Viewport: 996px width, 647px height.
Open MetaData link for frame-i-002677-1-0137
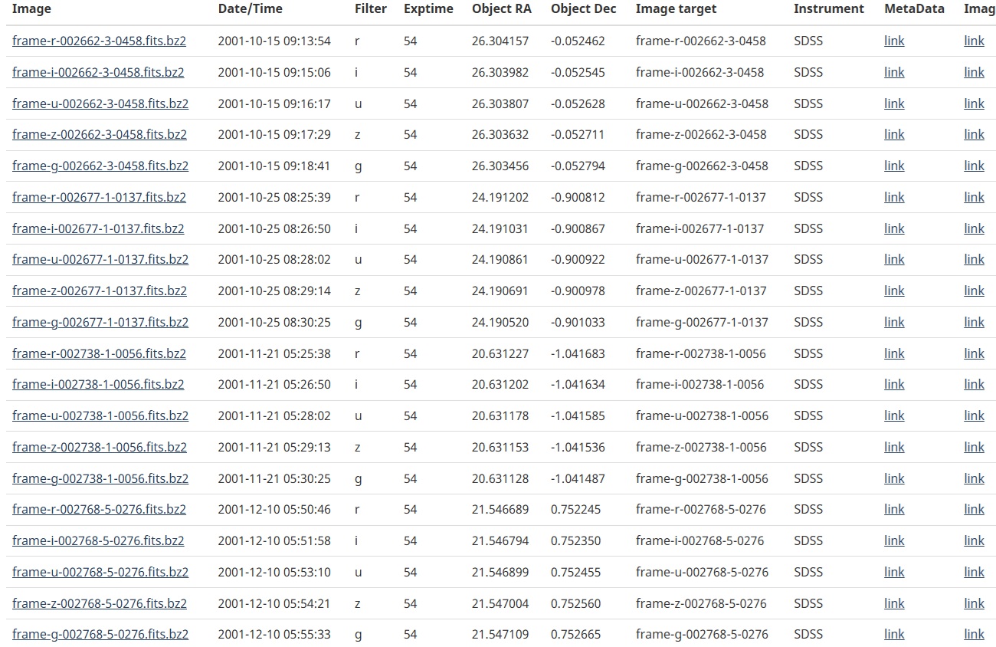[893, 228]
